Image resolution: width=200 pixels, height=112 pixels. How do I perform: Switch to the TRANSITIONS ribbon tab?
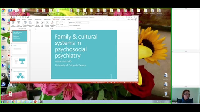click(x=38, y=20)
